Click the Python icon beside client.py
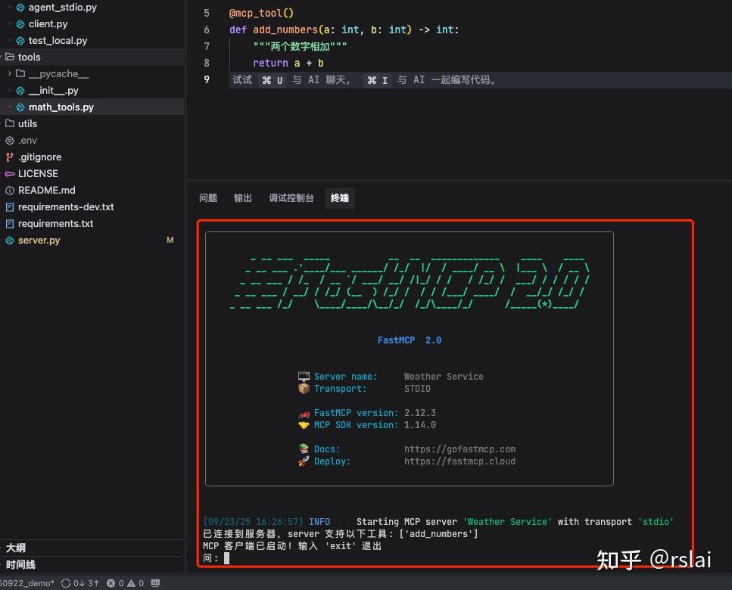Screen dimensions: 732x590 [x=20, y=24]
